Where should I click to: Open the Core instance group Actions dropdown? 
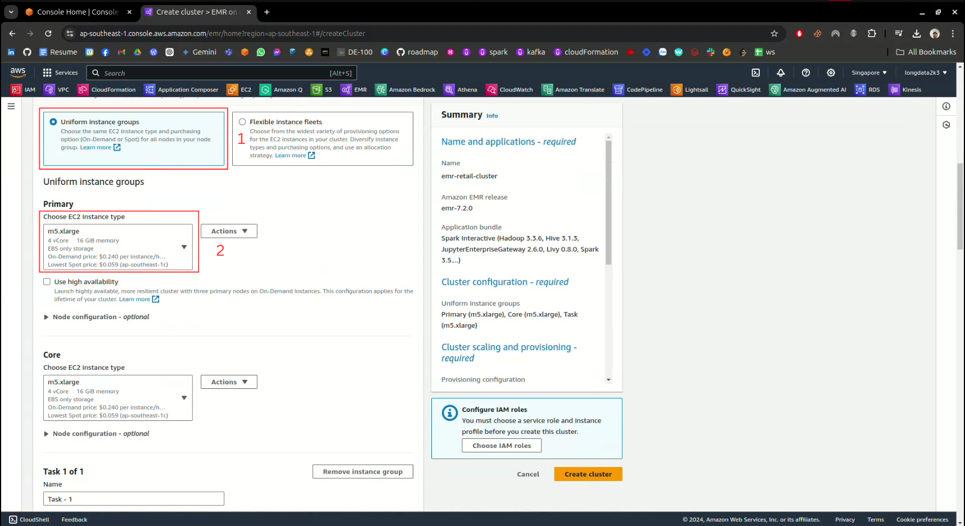click(229, 382)
